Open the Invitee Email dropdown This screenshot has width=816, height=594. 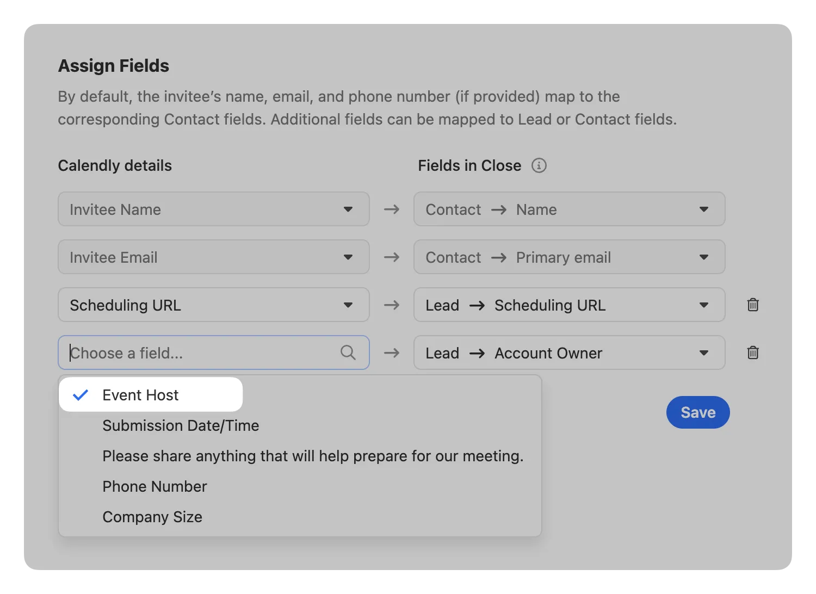point(214,257)
